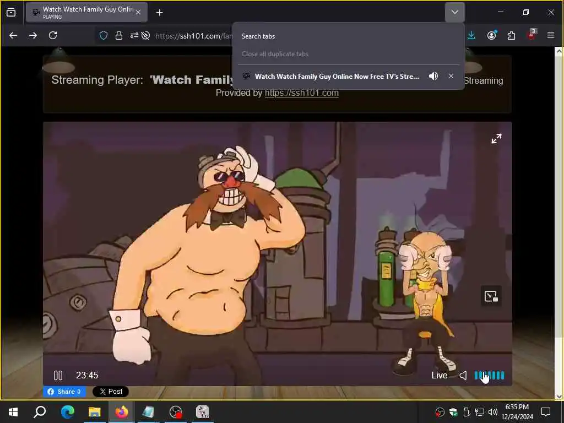Open the clock showing 6:35 PM
The width and height of the screenshot is (564, 423).
pyautogui.click(x=517, y=412)
